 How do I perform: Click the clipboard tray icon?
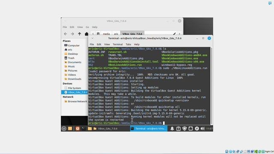[178, 128]
